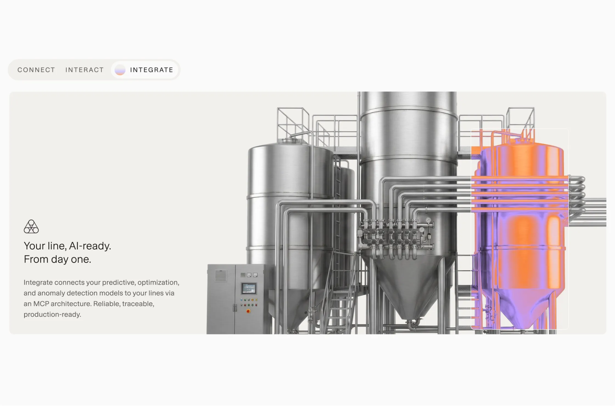The image size is (615, 406).
Task: Click the red emergency button on the cabinet
Action: point(248,311)
